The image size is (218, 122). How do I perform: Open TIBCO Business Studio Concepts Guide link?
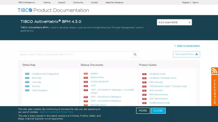168,86
